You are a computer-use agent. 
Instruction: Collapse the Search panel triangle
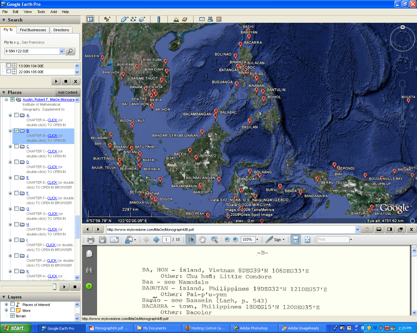coord(4,20)
